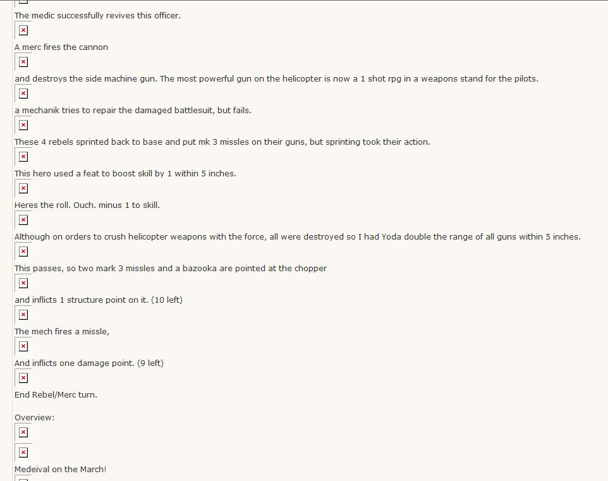Click broken image below "A merc fires the cannon"

[x=23, y=62]
